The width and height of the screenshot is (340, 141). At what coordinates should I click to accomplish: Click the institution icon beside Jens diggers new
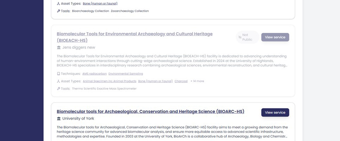(x=59, y=48)
